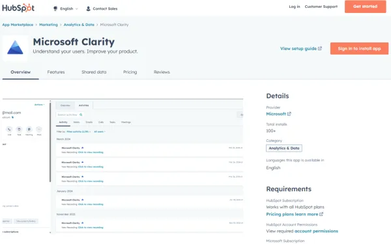
Task: Click 'Works with all HubSpot plans' text
Action: click(x=295, y=207)
